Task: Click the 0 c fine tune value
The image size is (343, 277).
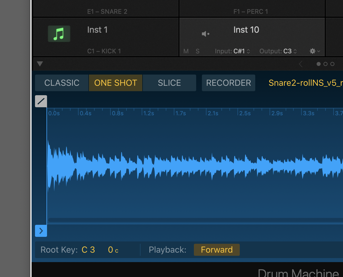Action: point(113,250)
